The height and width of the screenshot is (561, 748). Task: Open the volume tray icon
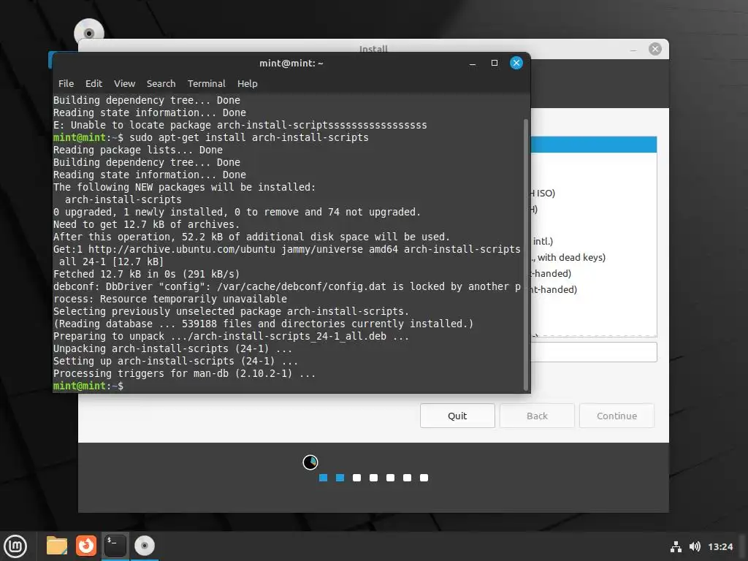point(695,546)
